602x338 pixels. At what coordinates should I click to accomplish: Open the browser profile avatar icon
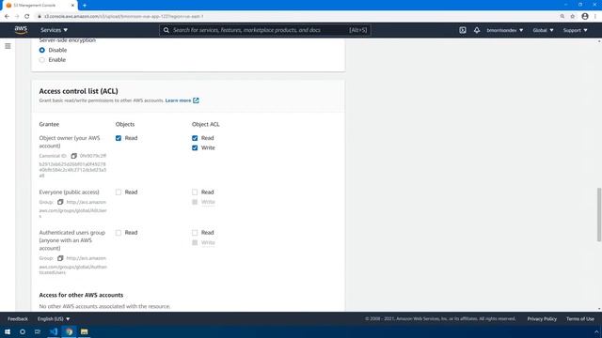(x=585, y=17)
